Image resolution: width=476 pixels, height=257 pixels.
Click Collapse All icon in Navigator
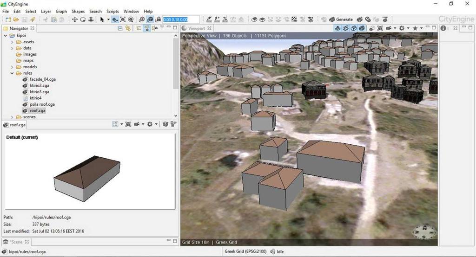pyautogui.click(x=120, y=28)
